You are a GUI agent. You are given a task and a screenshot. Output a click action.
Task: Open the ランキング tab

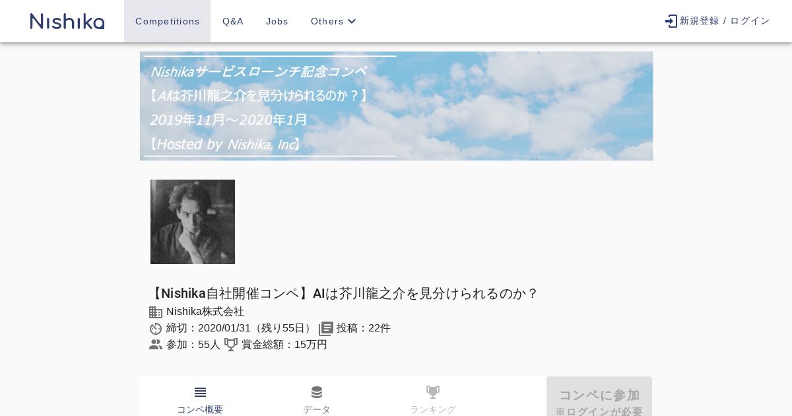[433, 399]
